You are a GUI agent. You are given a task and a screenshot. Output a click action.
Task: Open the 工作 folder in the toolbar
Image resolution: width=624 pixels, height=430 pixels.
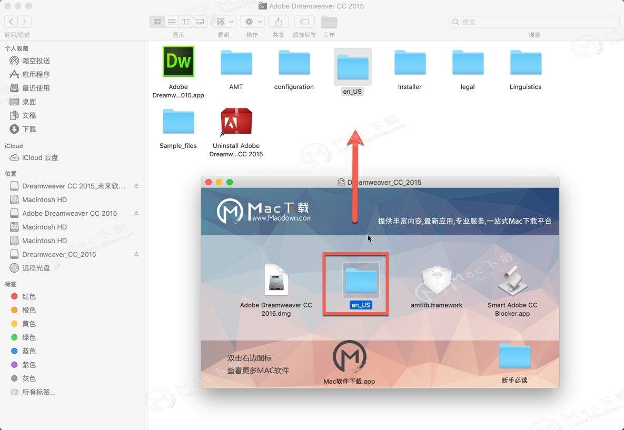(329, 22)
